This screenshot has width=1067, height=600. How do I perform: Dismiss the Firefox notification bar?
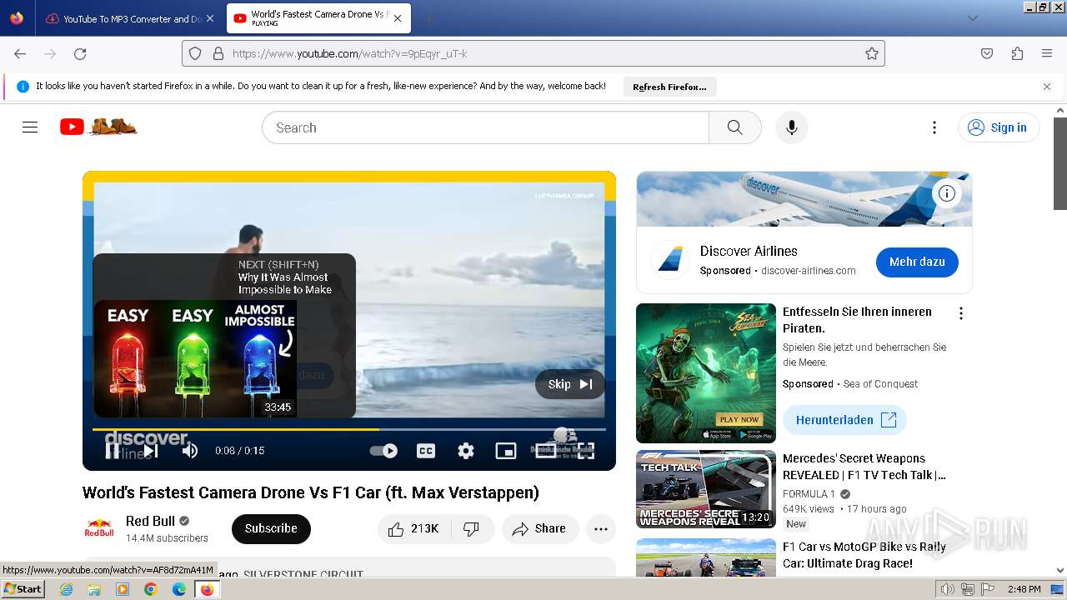point(1047,87)
